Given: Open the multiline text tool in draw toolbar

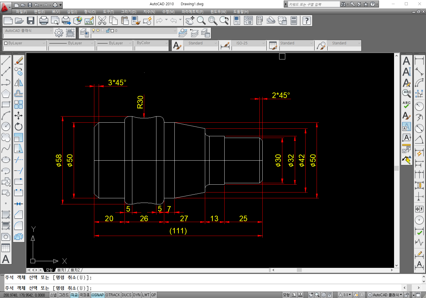Looking at the screenshot, I should [6, 259].
